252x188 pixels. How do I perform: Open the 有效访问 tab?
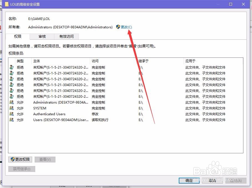66,37
